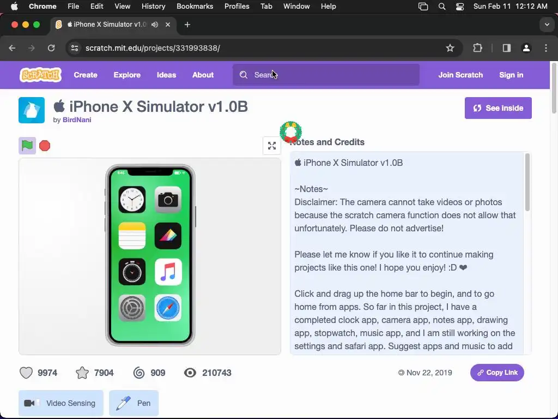558x419 pixels.
Task: Click the Pen extension chip
Action: [134, 403]
